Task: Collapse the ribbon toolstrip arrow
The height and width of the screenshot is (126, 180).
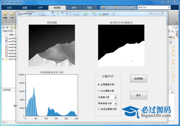Action: tap(176, 23)
